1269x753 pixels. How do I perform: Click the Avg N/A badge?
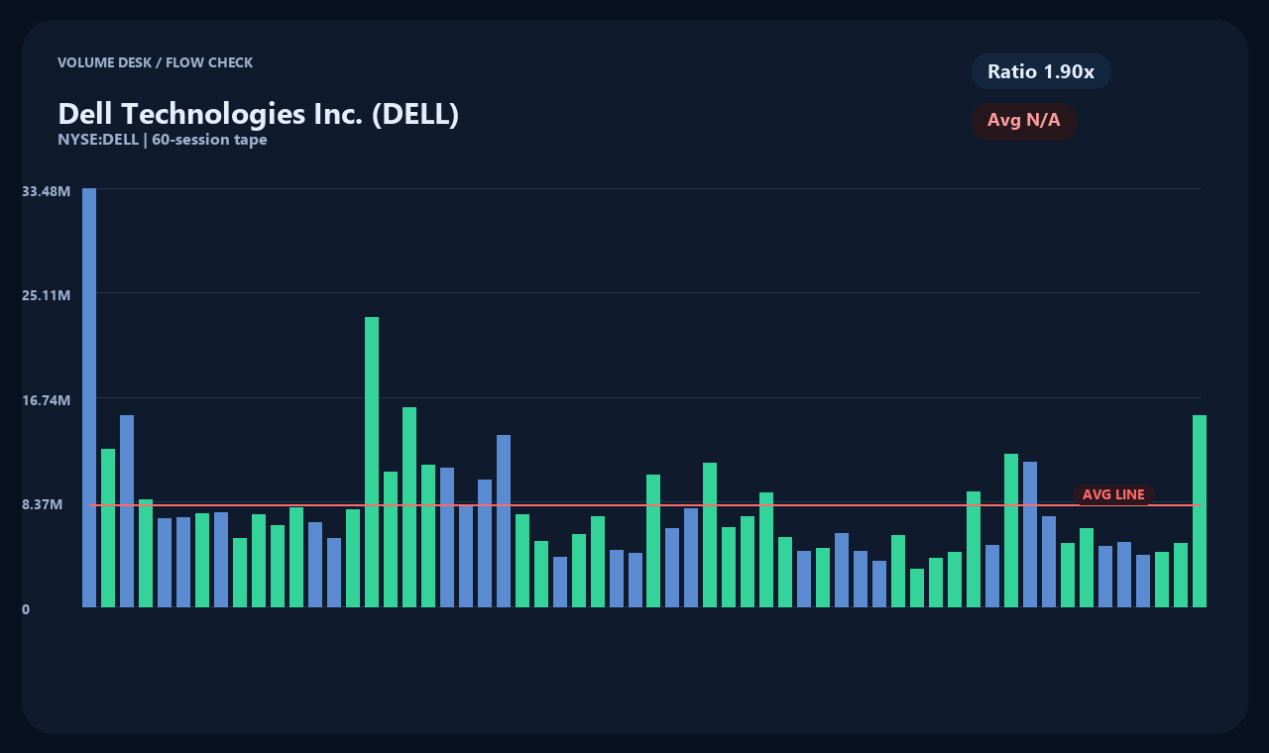click(1024, 121)
